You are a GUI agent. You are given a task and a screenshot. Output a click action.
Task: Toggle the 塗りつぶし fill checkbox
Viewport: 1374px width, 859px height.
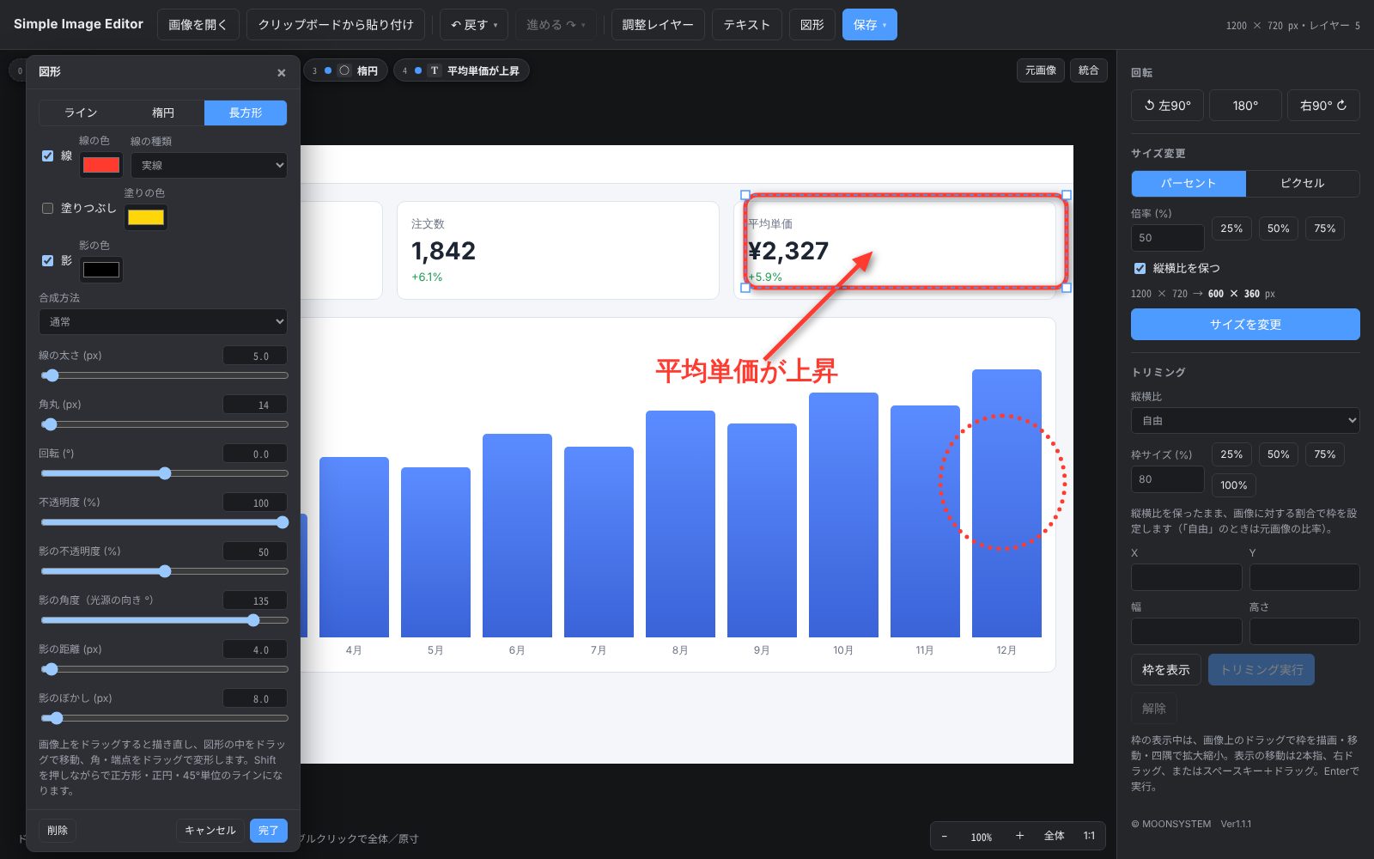coord(48,208)
